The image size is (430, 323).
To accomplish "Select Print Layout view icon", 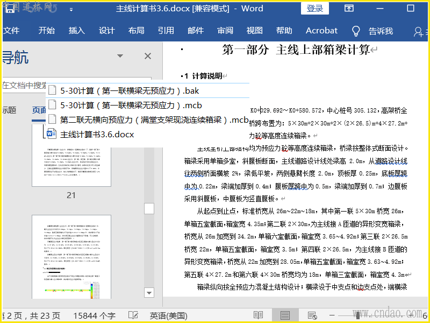I will [x=285, y=315].
